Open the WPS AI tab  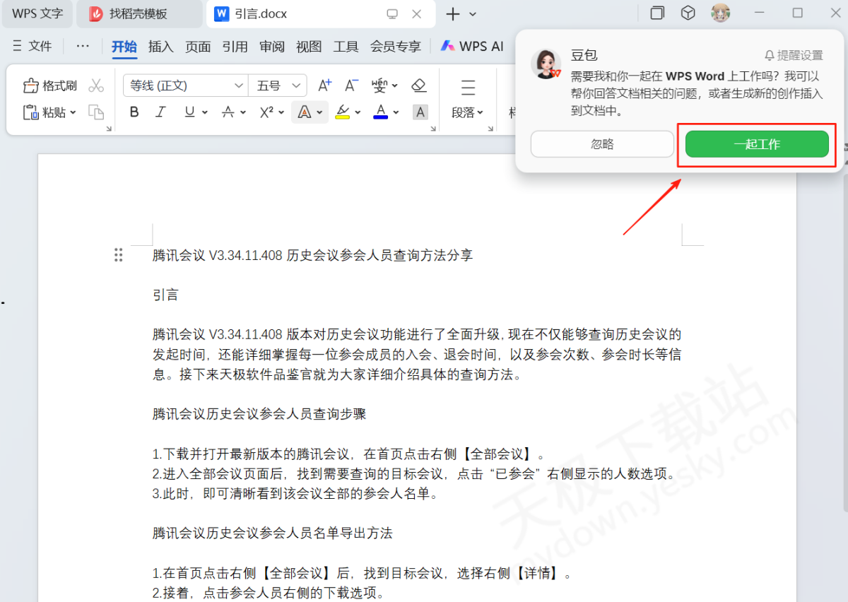pos(472,47)
